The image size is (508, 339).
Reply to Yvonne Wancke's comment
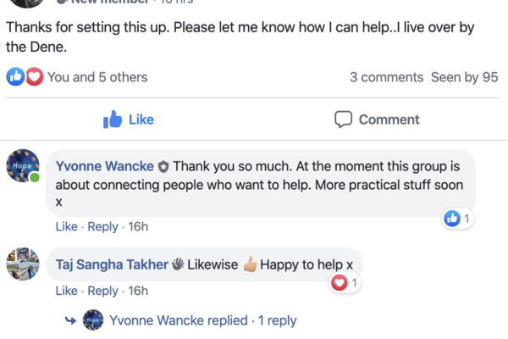coord(102,227)
